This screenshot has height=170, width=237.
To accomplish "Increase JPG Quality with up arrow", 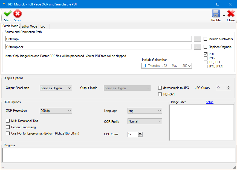I will pyautogui.click(x=229, y=86).
